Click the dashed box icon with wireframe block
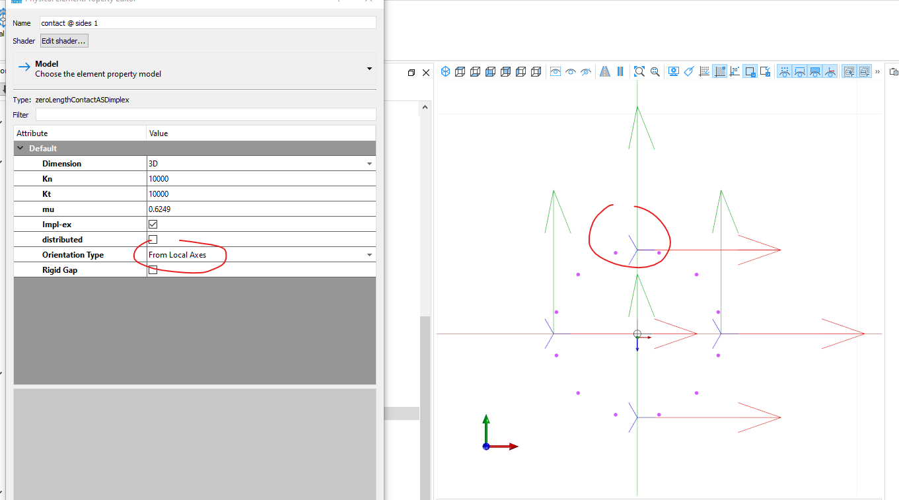Image resolution: width=899 pixels, height=500 pixels. tap(864, 71)
